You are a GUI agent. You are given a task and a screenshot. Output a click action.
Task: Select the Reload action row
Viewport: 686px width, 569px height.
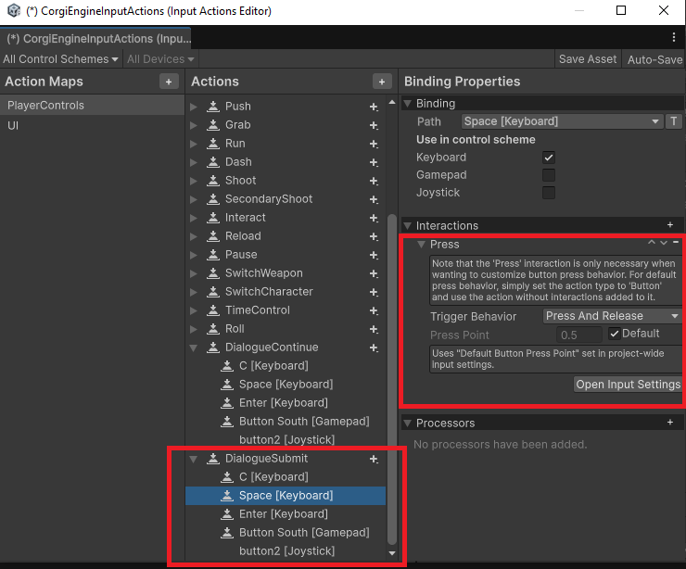pyautogui.click(x=286, y=236)
